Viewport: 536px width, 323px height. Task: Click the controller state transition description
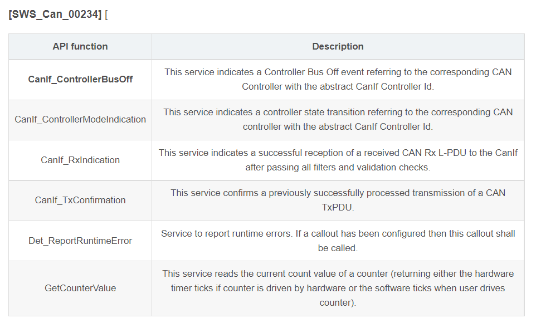pos(338,120)
